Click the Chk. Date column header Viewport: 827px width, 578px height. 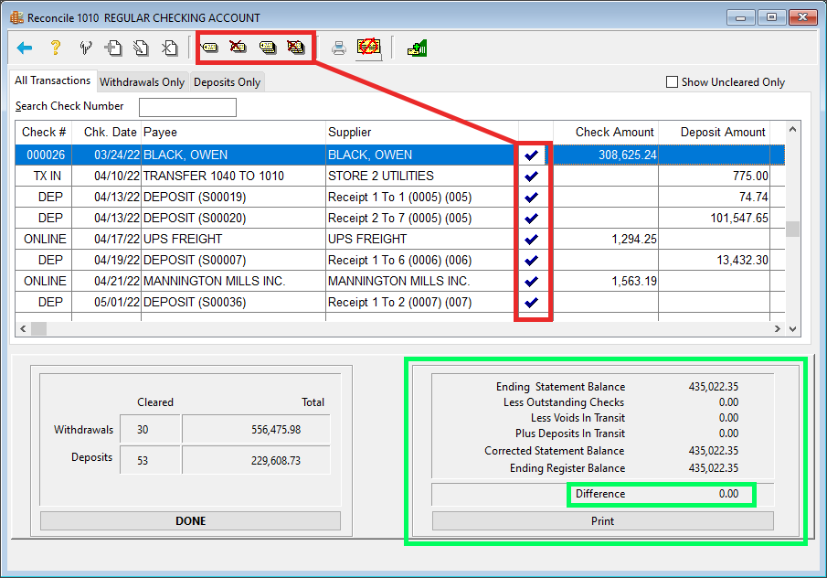tap(107, 132)
